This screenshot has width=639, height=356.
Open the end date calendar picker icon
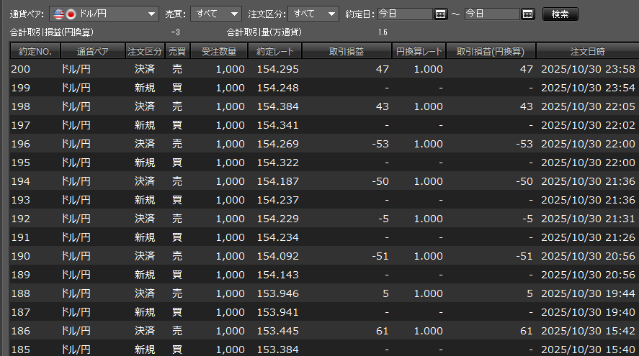527,14
